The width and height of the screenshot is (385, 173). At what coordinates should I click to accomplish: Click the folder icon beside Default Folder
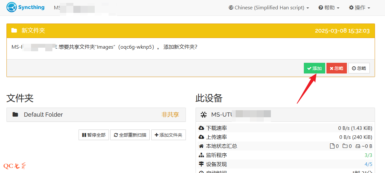(15, 115)
